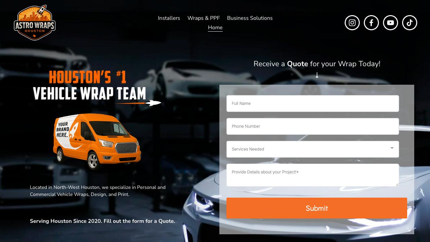The width and height of the screenshot is (430, 242).
Task: Expand the Services Needed chevron arrow
Action: tap(392, 148)
